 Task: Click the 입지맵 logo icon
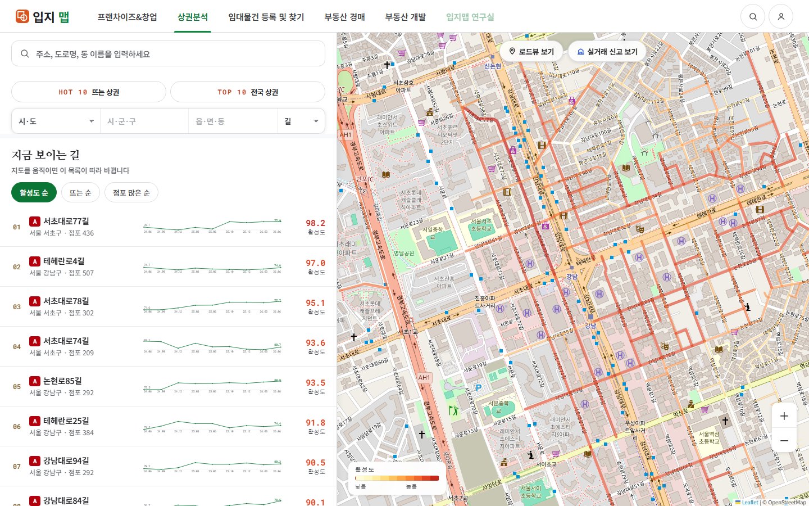(x=22, y=16)
